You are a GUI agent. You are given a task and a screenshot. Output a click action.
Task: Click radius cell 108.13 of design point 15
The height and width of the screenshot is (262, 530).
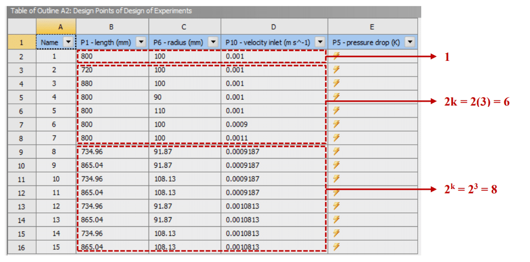coord(185,247)
